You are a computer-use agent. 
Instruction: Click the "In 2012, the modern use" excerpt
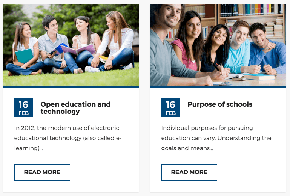coord(68,138)
